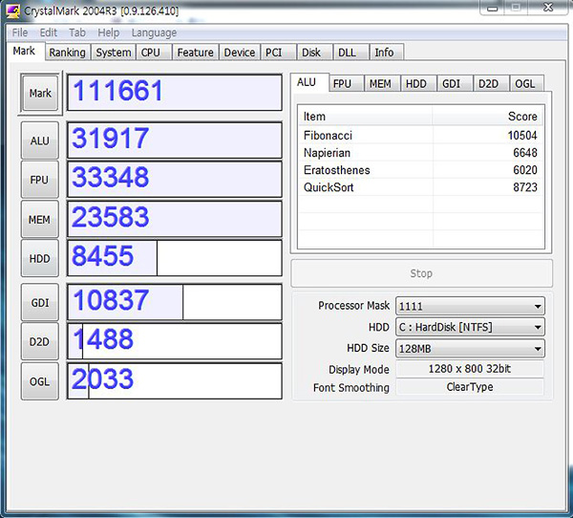Click the GDI score bar 10837

tap(175, 302)
